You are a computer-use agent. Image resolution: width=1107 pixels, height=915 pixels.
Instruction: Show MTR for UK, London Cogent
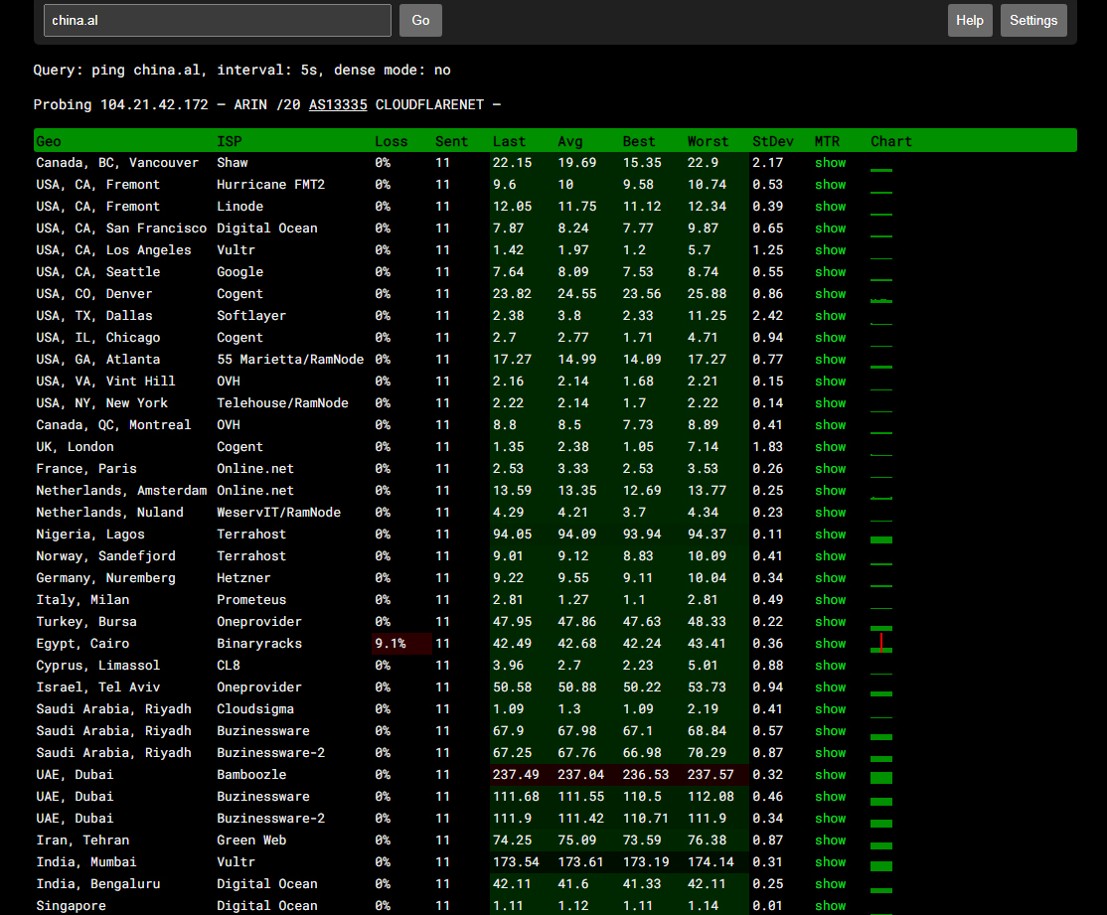point(830,447)
